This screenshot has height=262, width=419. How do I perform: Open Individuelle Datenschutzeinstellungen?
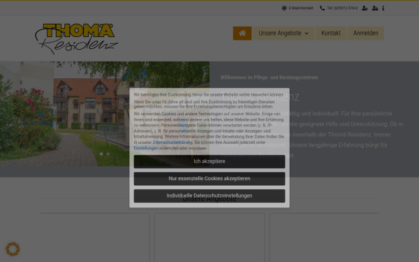209,196
